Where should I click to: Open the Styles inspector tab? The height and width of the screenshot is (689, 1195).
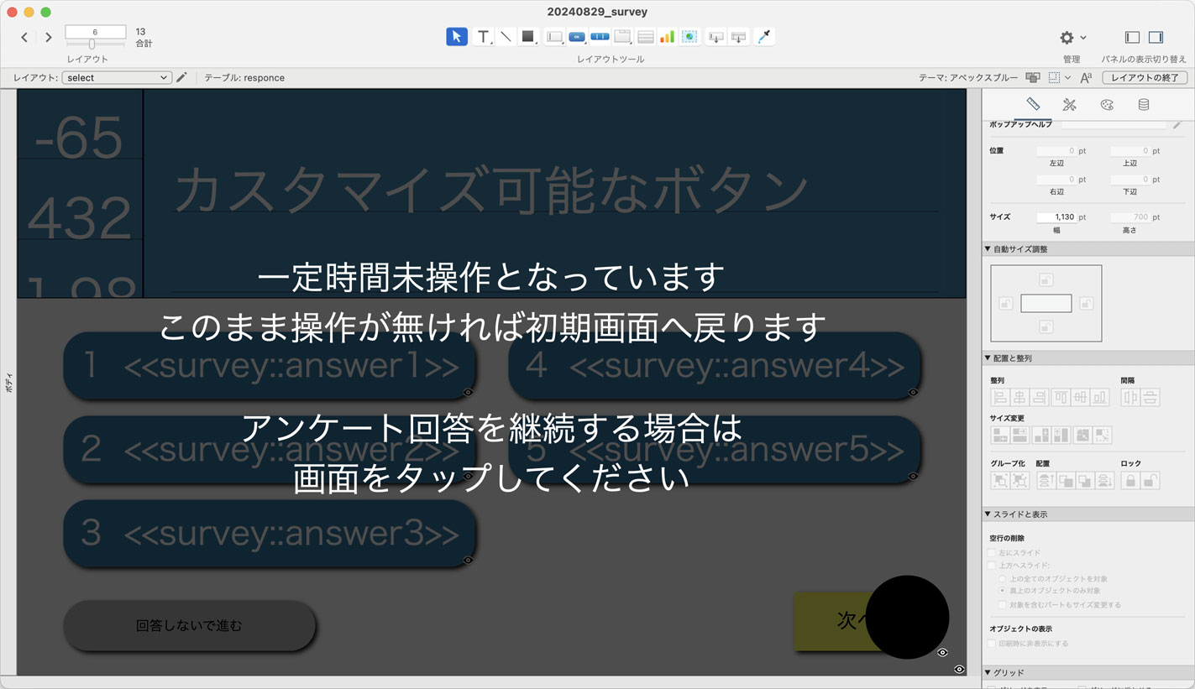tap(1069, 105)
